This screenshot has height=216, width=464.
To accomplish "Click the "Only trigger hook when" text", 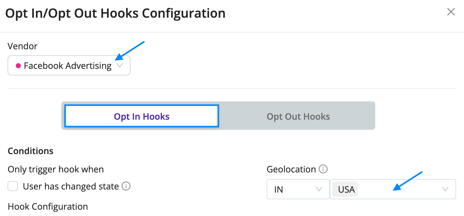I will click(56, 169).
